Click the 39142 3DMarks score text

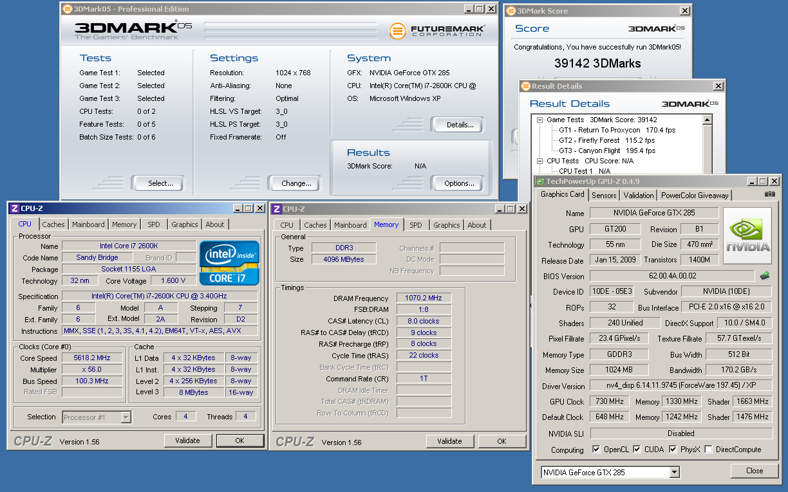pos(597,63)
